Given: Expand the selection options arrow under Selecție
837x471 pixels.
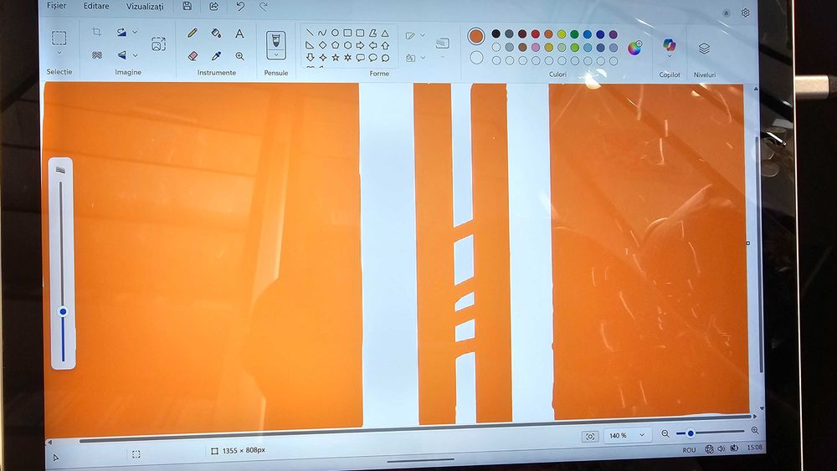Looking at the screenshot, I should tap(59, 53).
